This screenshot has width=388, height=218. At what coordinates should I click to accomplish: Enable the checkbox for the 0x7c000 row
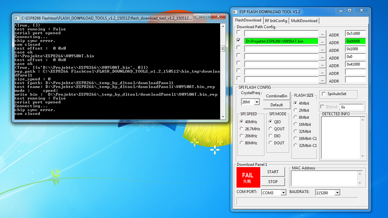(238, 32)
